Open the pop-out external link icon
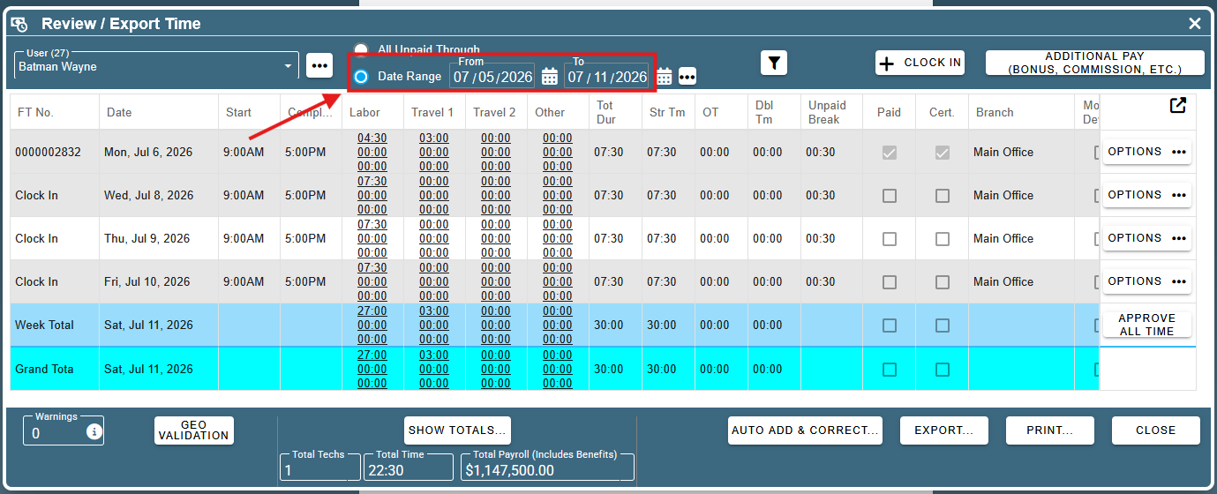This screenshot has width=1217, height=494. tap(1177, 105)
